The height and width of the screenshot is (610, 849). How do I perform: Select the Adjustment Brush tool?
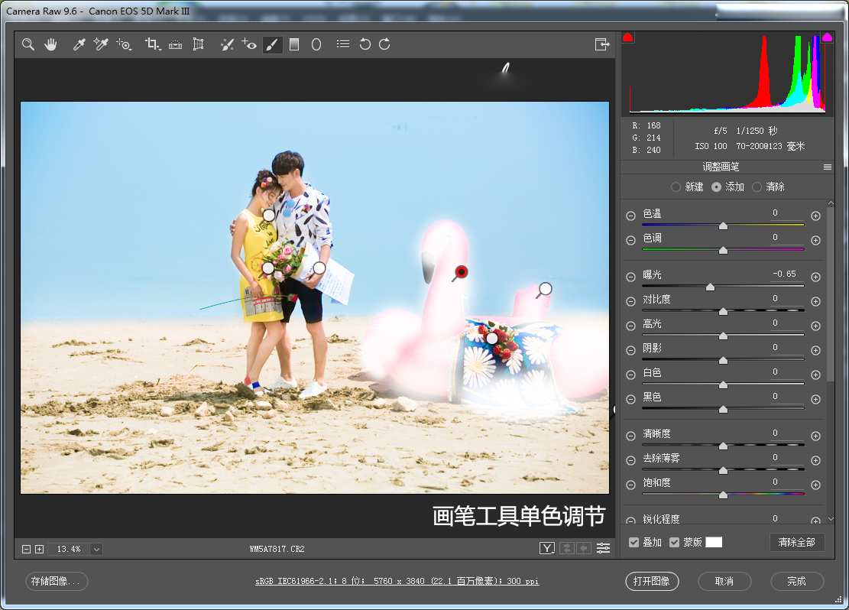[272, 44]
